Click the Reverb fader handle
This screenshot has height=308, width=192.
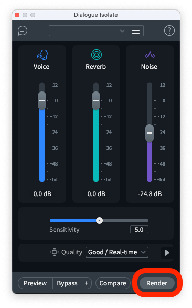(x=96, y=100)
